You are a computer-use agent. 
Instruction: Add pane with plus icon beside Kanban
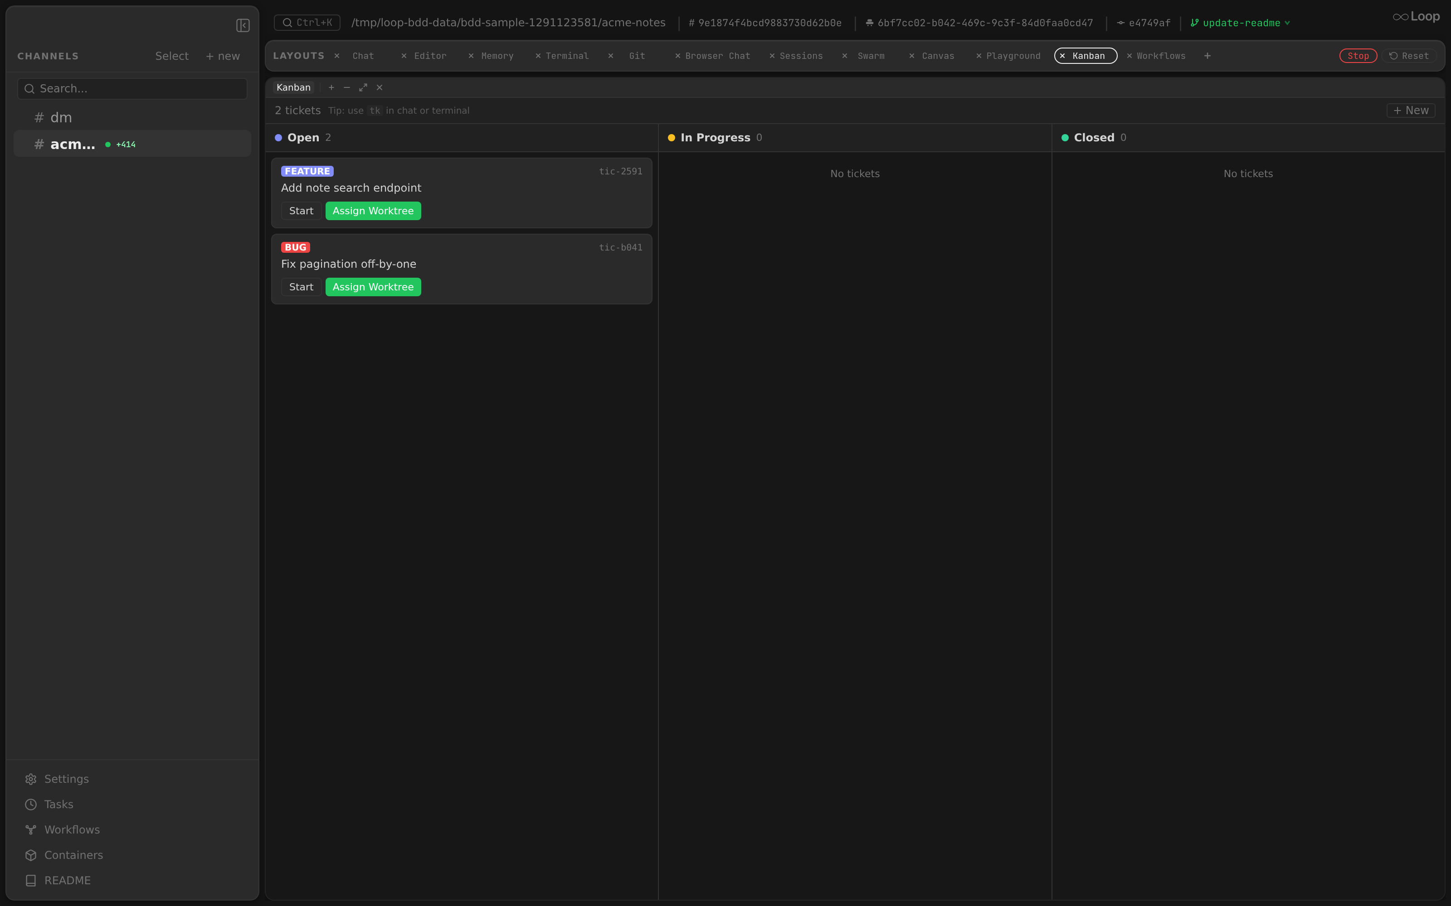tap(331, 87)
